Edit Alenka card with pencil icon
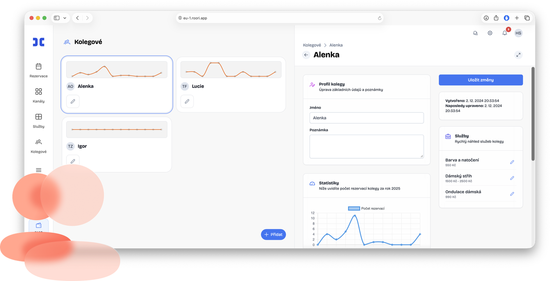The width and height of the screenshot is (551, 281). click(73, 101)
